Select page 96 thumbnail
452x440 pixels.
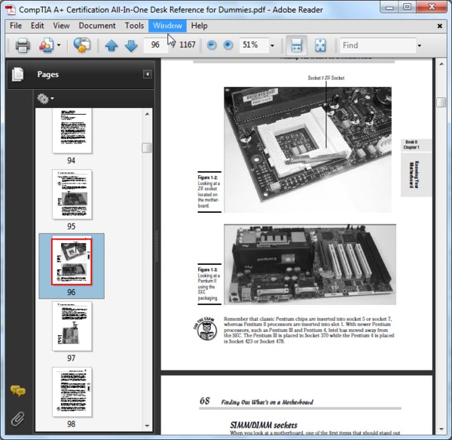coord(72,262)
